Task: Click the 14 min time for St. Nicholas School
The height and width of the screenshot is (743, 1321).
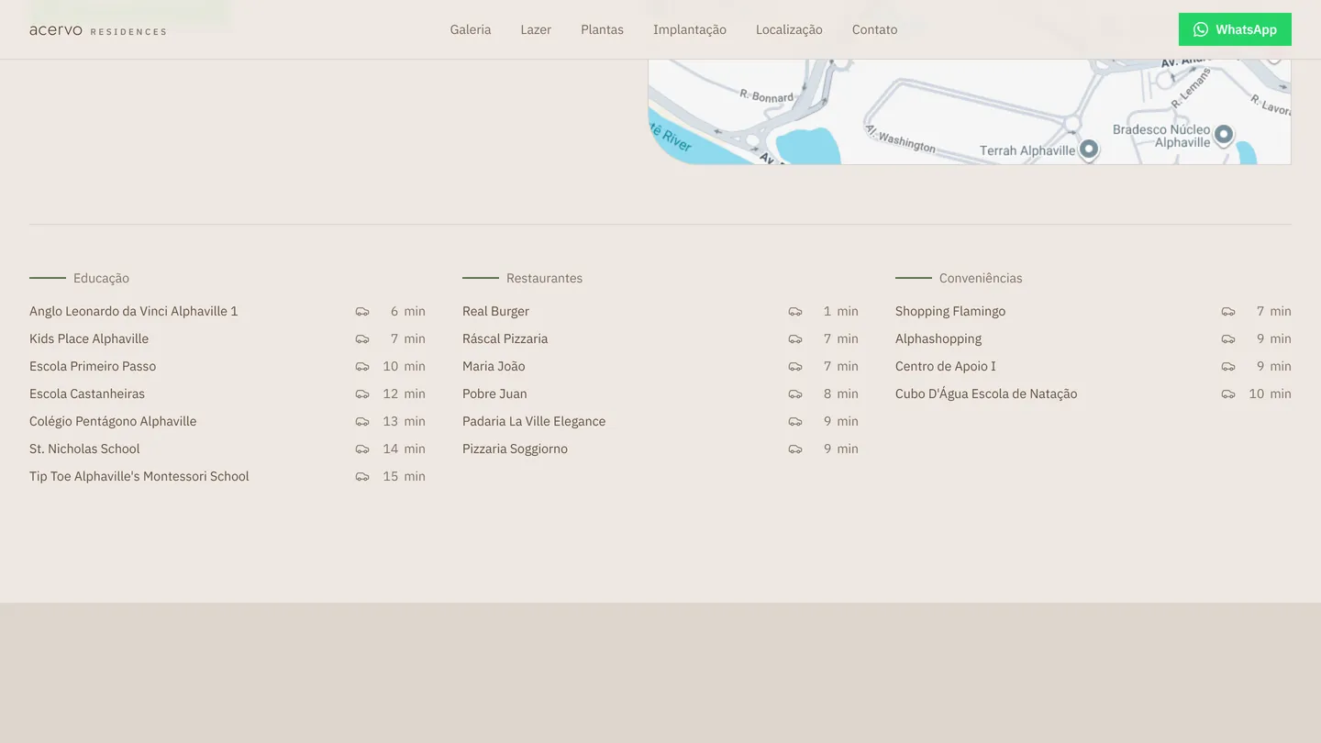Action: tap(404, 449)
